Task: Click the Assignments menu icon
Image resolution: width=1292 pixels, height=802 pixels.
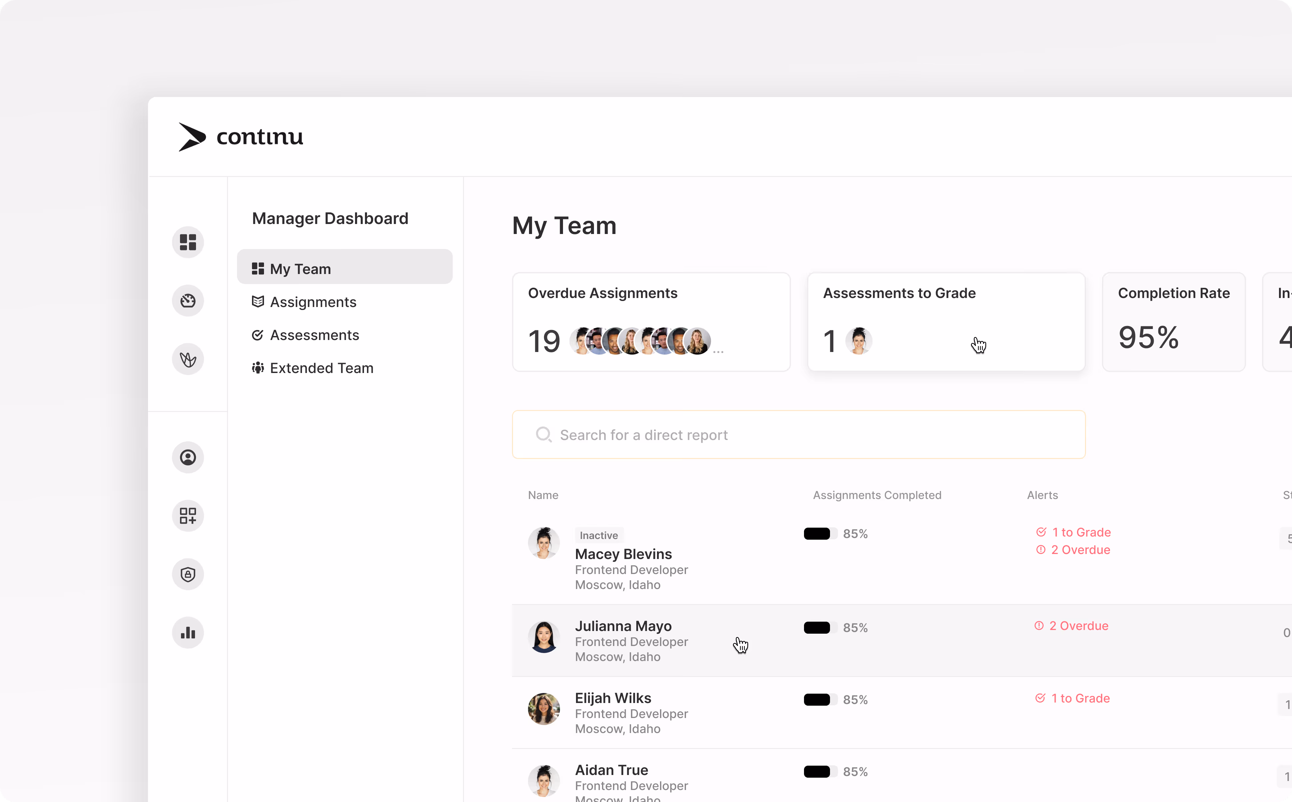Action: (x=258, y=301)
